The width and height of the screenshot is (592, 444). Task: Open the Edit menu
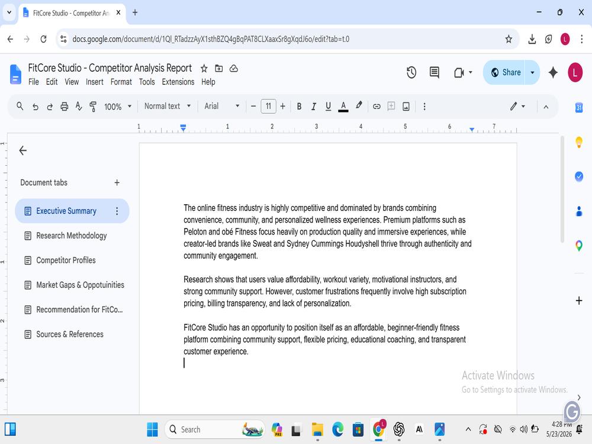click(52, 82)
